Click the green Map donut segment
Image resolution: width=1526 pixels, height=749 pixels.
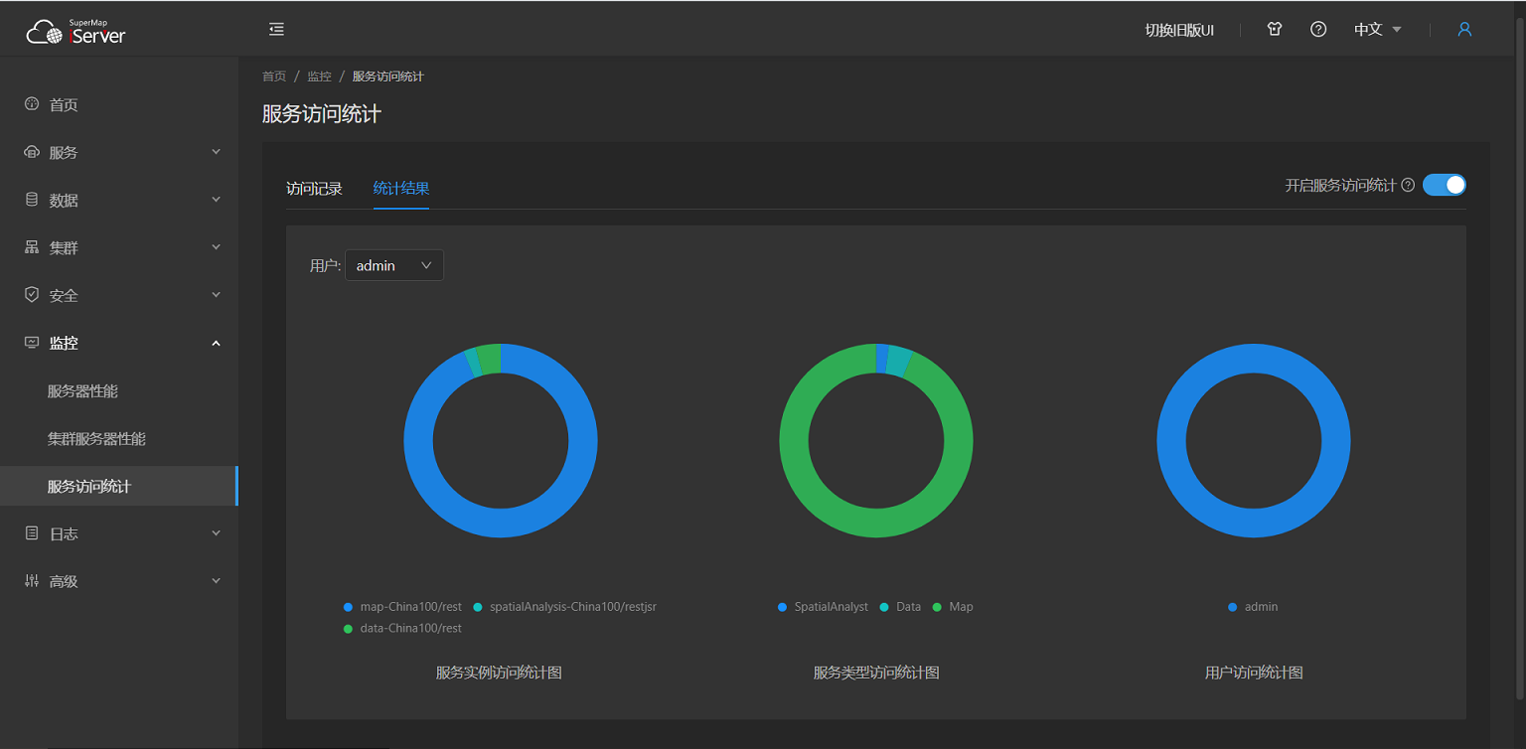click(x=876, y=524)
